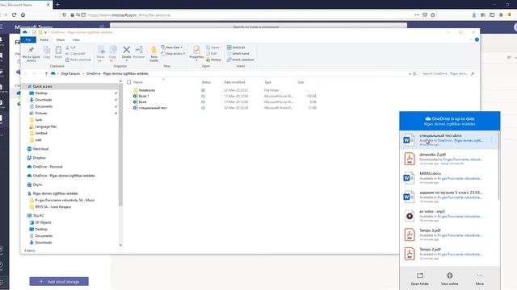The height and width of the screenshot is (290, 517).
Task: Open the Firefox downloads arrow
Action: [x=474, y=14]
